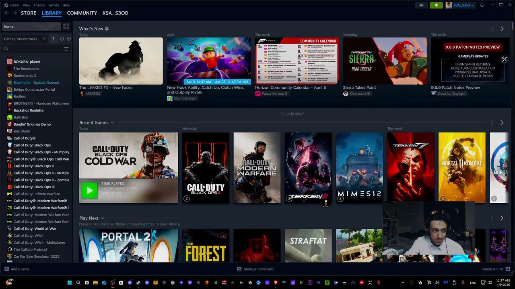Open Windows Start button

70,283
